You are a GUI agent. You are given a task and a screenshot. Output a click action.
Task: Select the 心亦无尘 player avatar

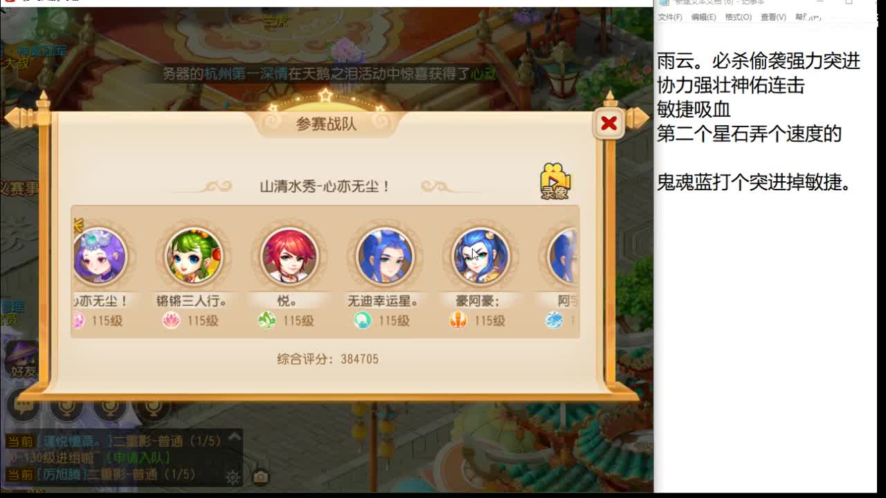[99, 256]
